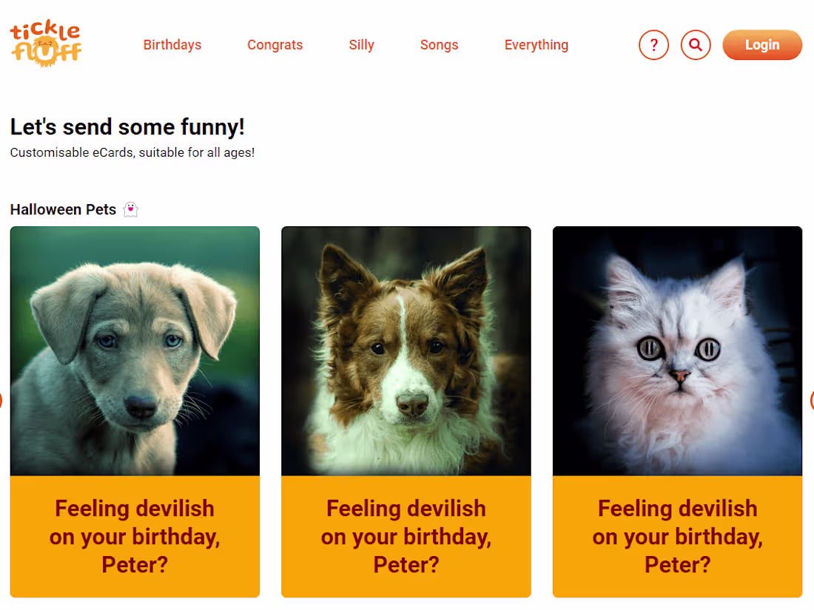Open the help question mark icon
Viewport: 814px width, 610px height.
coord(653,44)
